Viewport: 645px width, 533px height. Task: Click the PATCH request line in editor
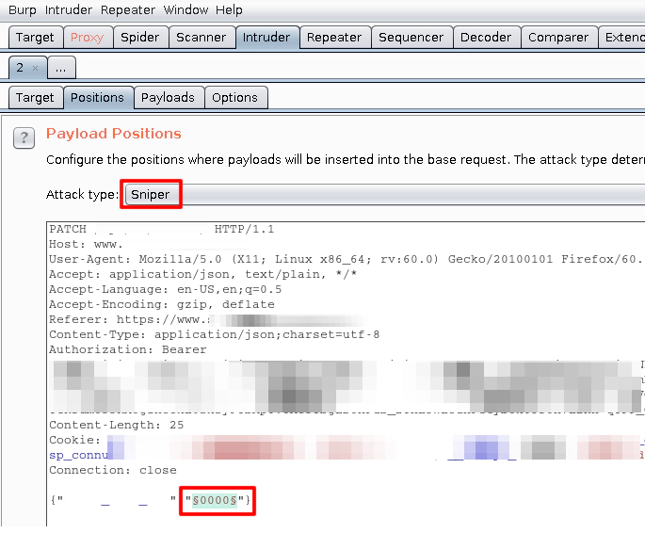pos(68,229)
